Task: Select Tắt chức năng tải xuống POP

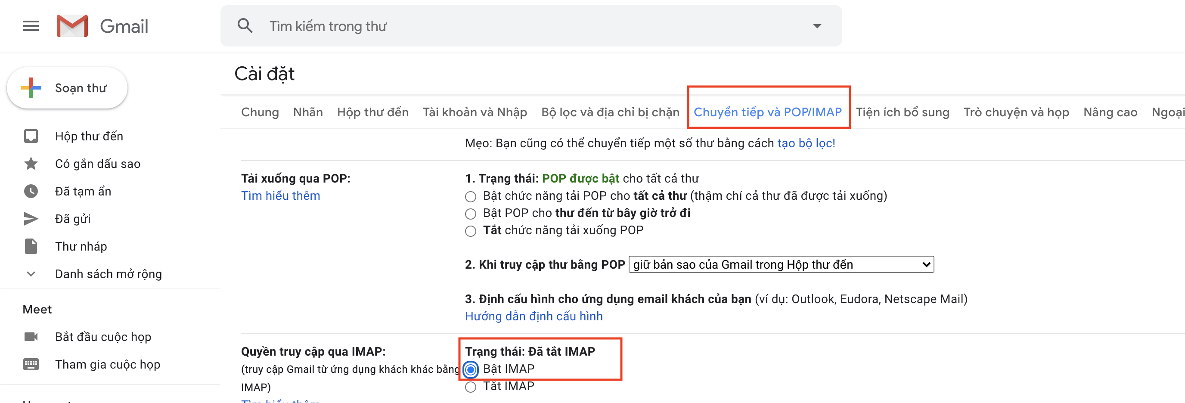Action: [471, 231]
